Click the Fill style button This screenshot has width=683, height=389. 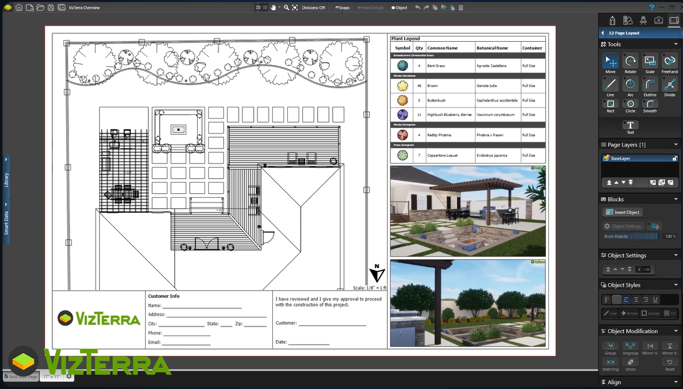pos(670,313)
